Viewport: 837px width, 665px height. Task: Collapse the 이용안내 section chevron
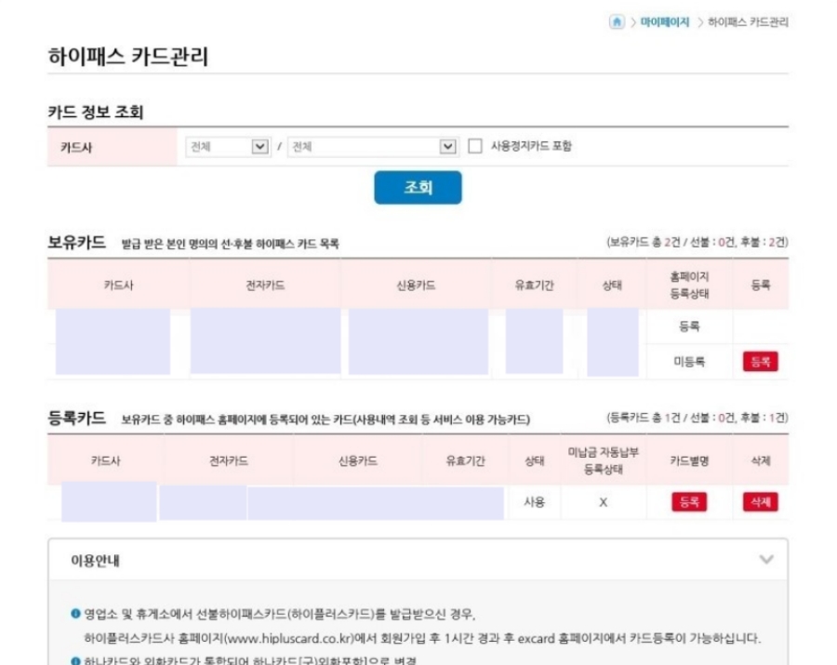(766, 559)
